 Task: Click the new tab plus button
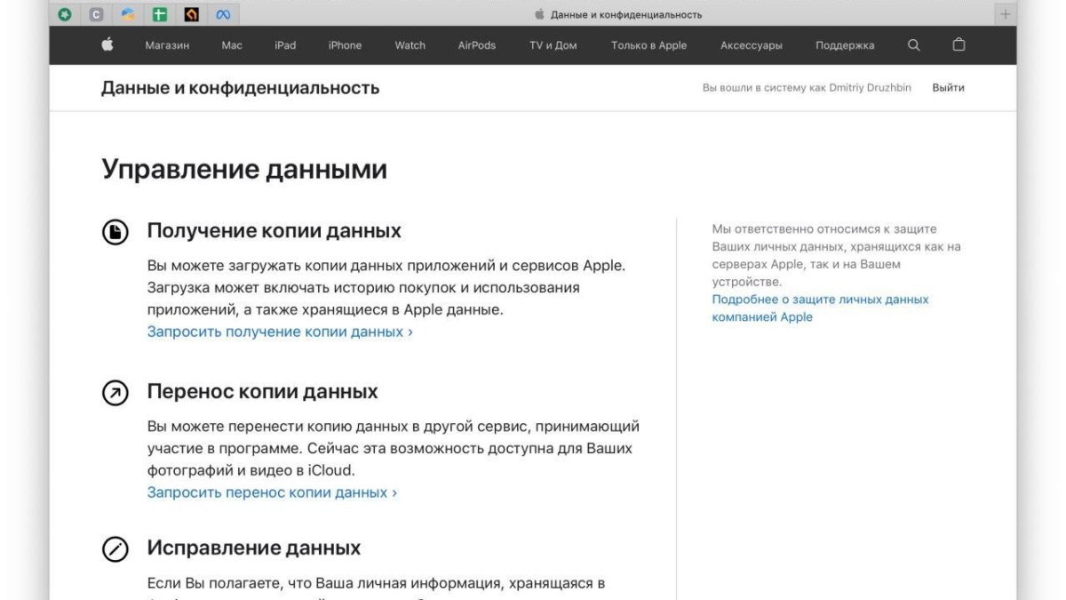point(1005,14)
